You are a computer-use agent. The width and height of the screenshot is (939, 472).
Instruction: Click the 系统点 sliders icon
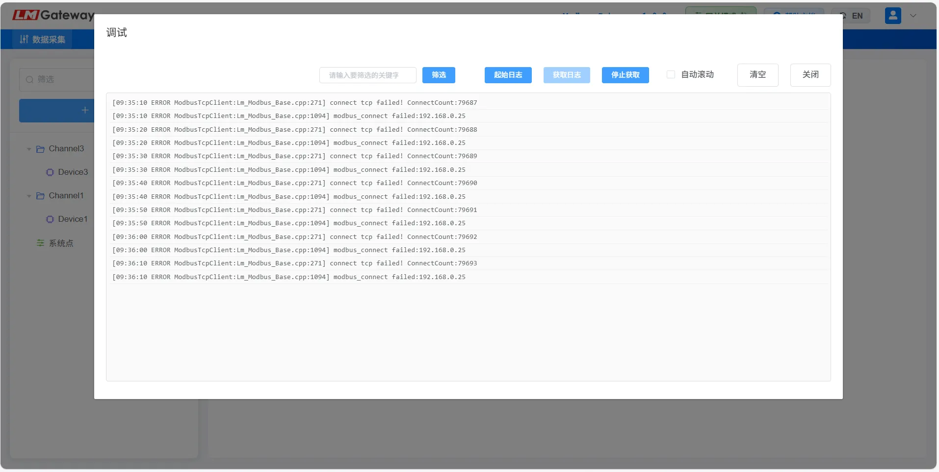pyautogui.click(x=40, y=243)
